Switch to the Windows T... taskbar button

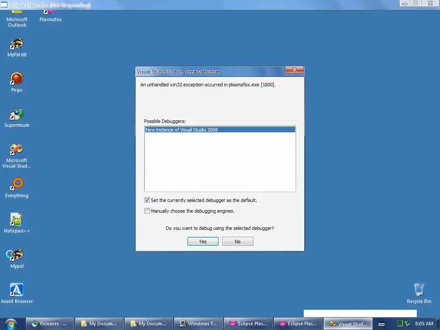tap(199, 324)
